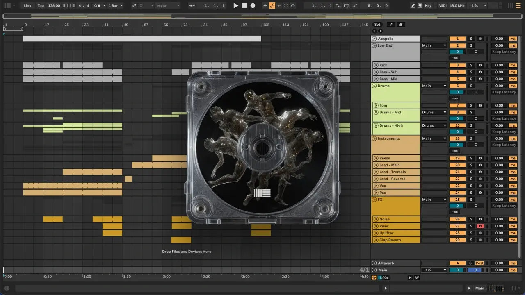Unfold the Kick track

(x=375, y=65)
